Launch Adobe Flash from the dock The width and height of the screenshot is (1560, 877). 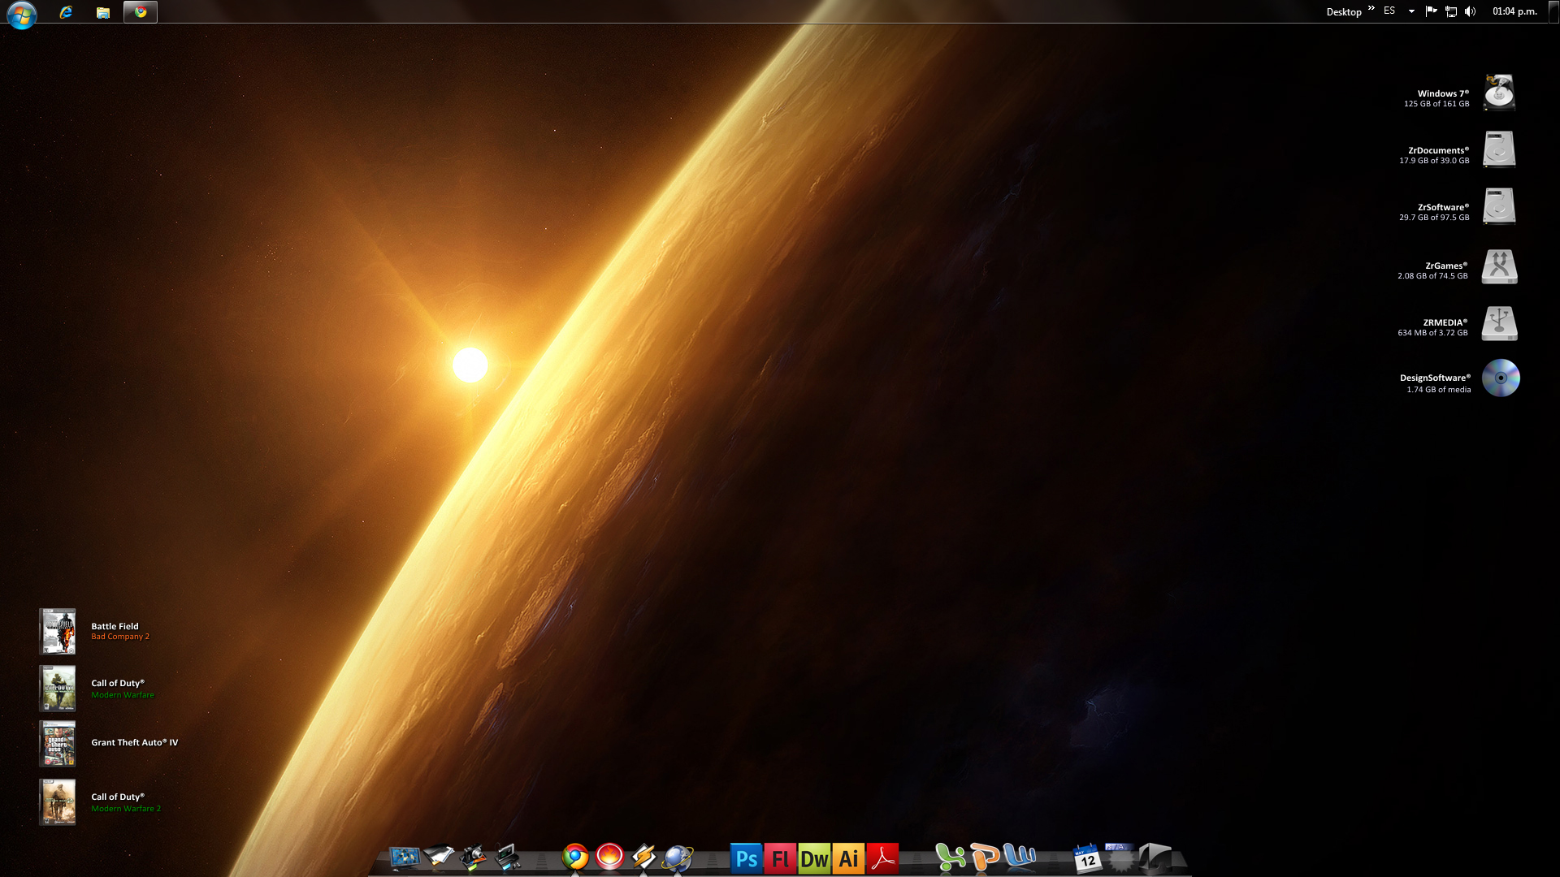[x=780, y=858]
